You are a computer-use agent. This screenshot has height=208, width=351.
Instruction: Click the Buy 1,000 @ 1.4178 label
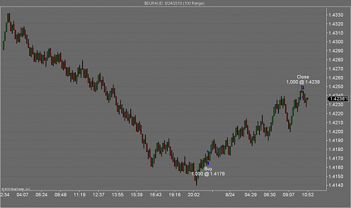tap(208, 172)
